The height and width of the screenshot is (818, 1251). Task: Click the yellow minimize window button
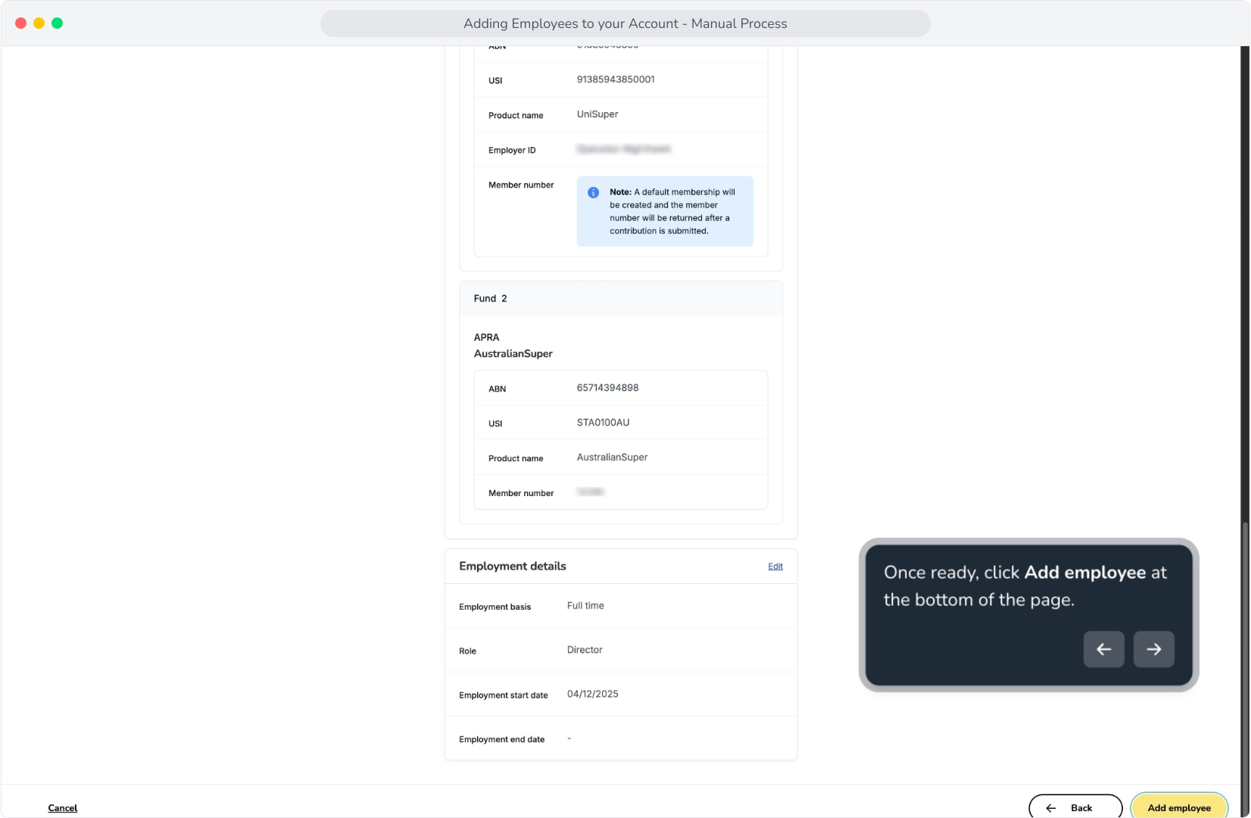(x=39, y=23)
